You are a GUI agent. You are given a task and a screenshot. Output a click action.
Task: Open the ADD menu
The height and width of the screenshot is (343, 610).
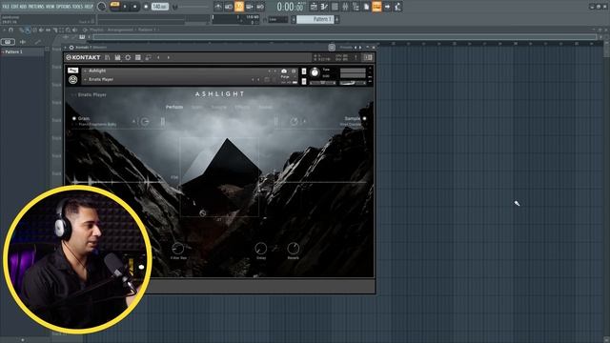[23, 7]
